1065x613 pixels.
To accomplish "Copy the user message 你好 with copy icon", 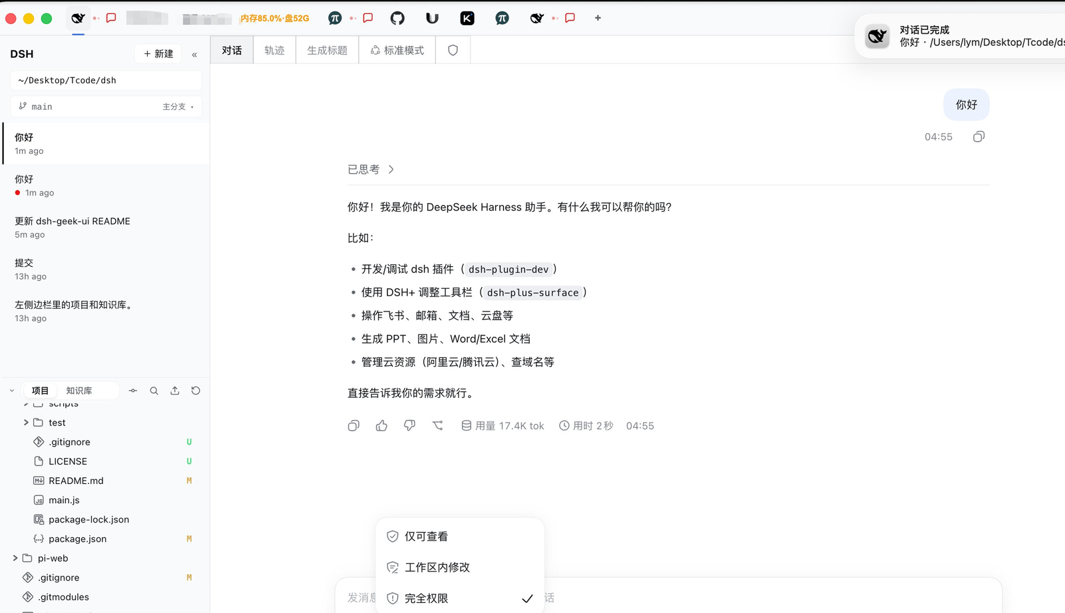I will (x=978, y=136).
